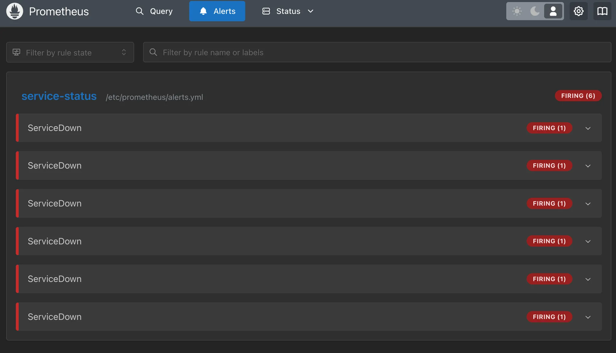Expand the last ServiceDown alert chevron

(588, 317)
